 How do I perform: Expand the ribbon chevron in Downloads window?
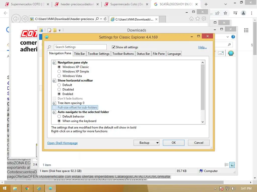[227, 37]
